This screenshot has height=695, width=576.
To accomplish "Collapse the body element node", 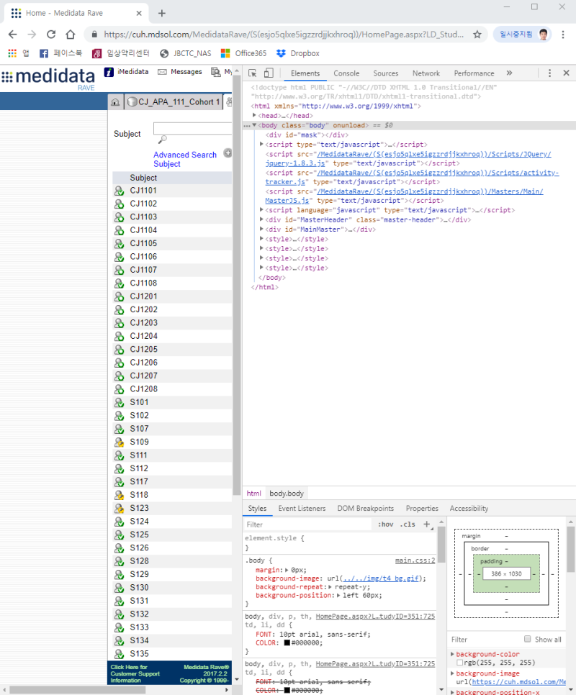I will pyautogui.click(x=255, y=125).
